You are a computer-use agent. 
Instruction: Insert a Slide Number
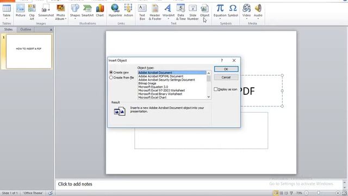click(x=192, y=12)
